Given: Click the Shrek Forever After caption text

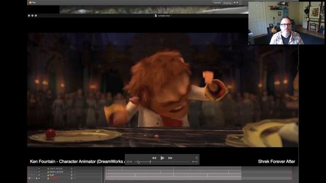Looking at the screenshot, I should (x=277, y=162).
